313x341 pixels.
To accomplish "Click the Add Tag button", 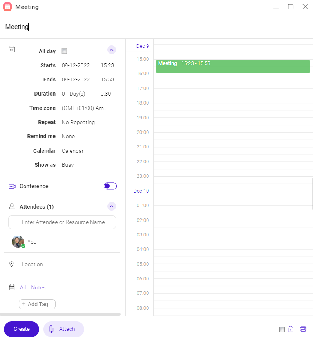I will click(x=37, y=304).
